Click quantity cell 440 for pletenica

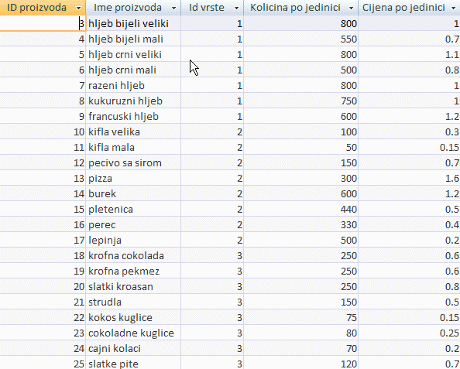click(x=301, y=210)
